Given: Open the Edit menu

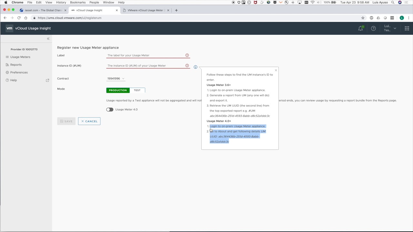Looking at the screenshot, I should point(39,3).
